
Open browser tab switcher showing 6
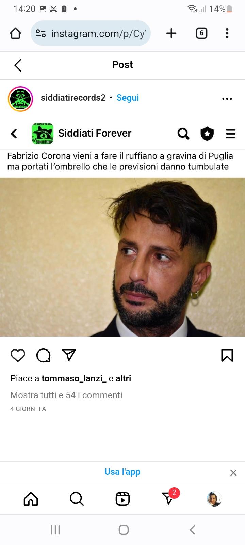click(201, 33)
